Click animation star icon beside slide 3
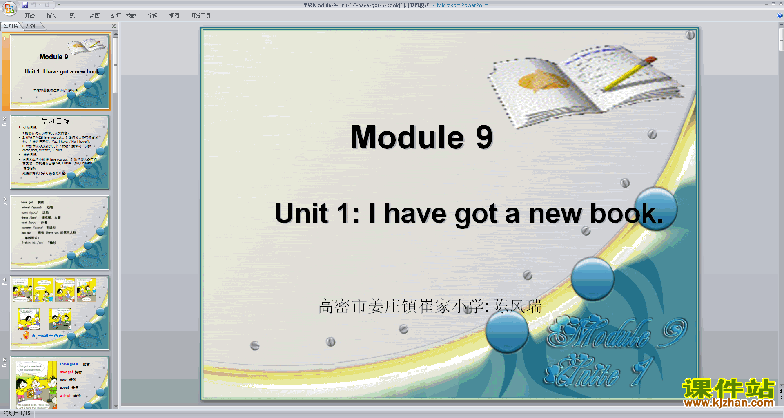This screenshot has width=784, height=418. point(4,205)
